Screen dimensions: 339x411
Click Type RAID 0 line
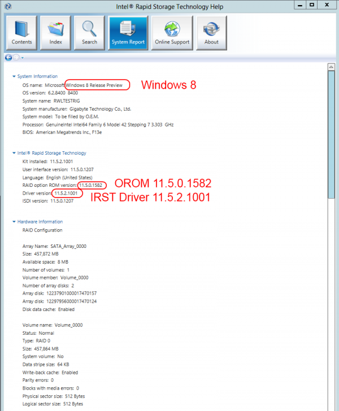pos(36,341)
